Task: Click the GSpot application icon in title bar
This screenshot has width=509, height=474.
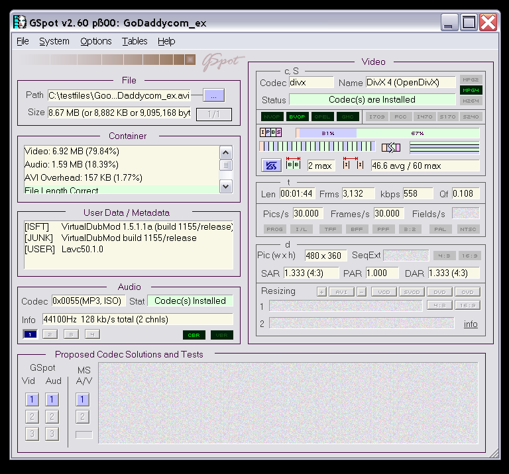Action: 20,23
